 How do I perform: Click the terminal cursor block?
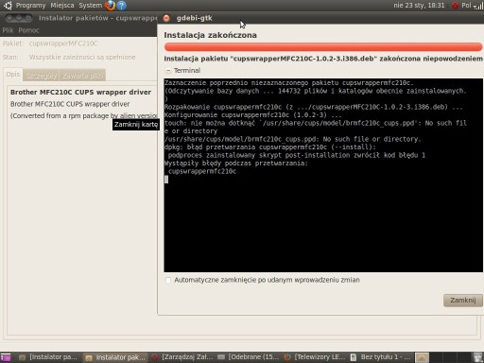click(166, 180)
